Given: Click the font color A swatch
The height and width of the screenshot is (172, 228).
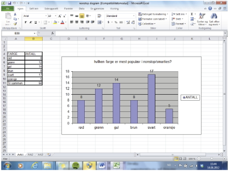Looking at the screenshot, I should (x=62, y=22).
